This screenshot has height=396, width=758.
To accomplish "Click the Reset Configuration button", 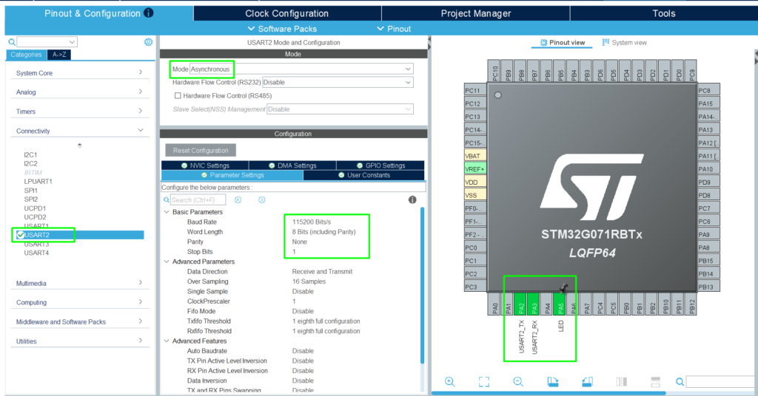I will (200, 150).
